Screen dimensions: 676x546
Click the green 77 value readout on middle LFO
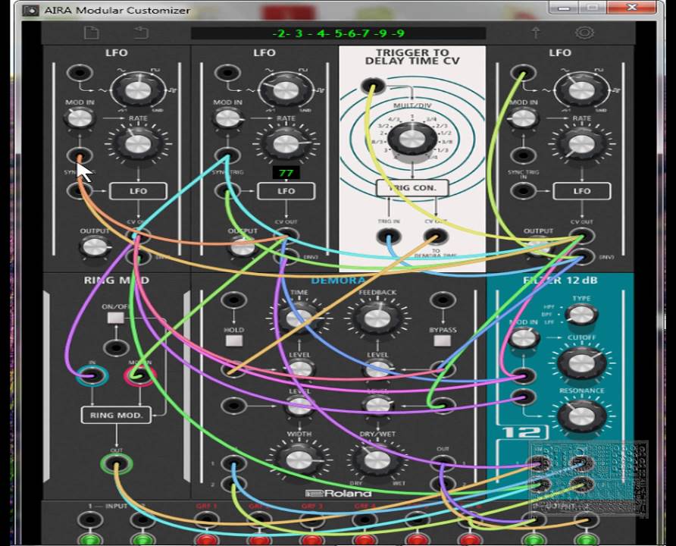pos(286,174)
